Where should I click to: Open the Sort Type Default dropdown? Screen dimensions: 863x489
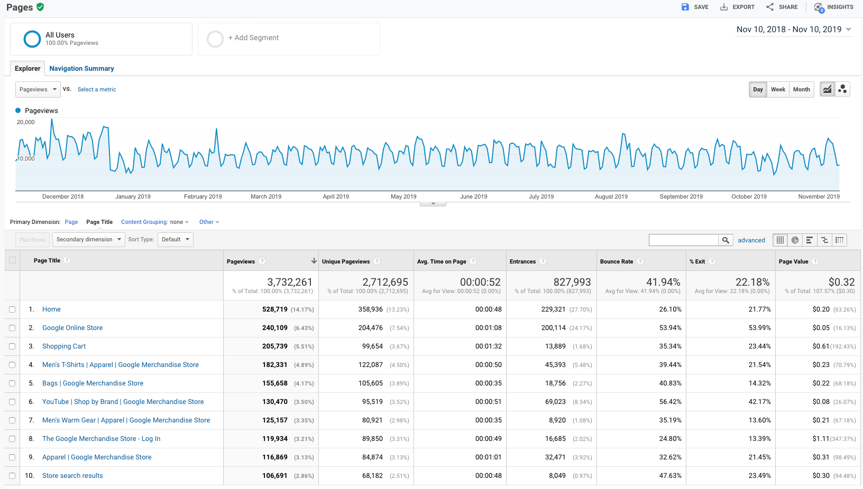click(175, 240)
